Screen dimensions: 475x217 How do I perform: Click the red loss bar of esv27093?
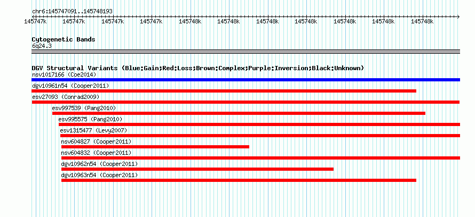click(246, 102)
